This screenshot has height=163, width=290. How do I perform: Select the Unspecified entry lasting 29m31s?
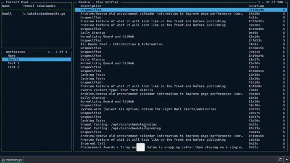pyautogui.click(x=181, y=52)
